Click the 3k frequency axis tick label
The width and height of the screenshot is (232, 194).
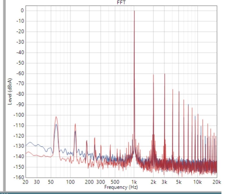pos(164,182)
